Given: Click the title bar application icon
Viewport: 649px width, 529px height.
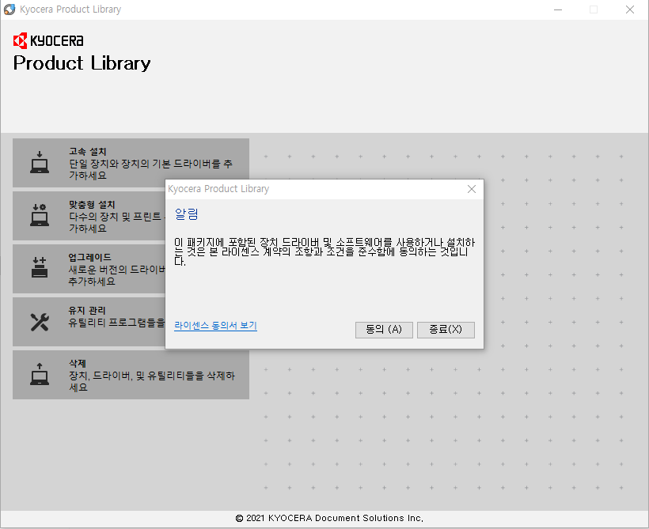Looking at the screenshot, I should 9,9.
